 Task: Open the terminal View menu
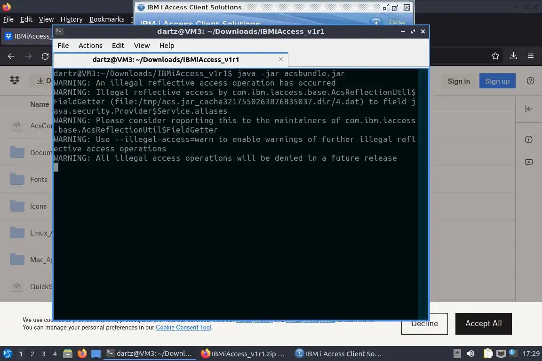pos(142,46)
